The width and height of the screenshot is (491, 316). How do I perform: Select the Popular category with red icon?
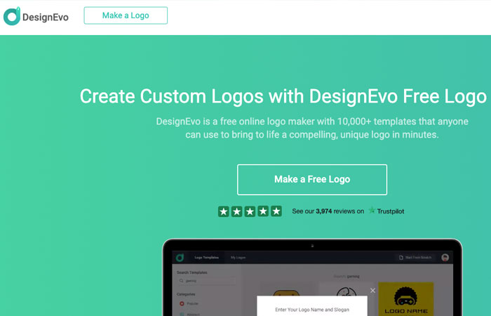(189, 303)
